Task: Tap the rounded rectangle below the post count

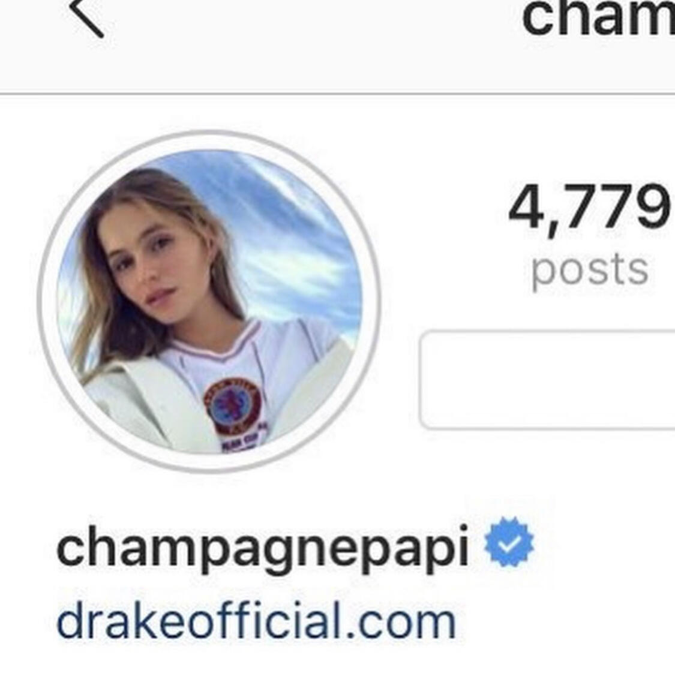Action: click(x=548, y=380)
